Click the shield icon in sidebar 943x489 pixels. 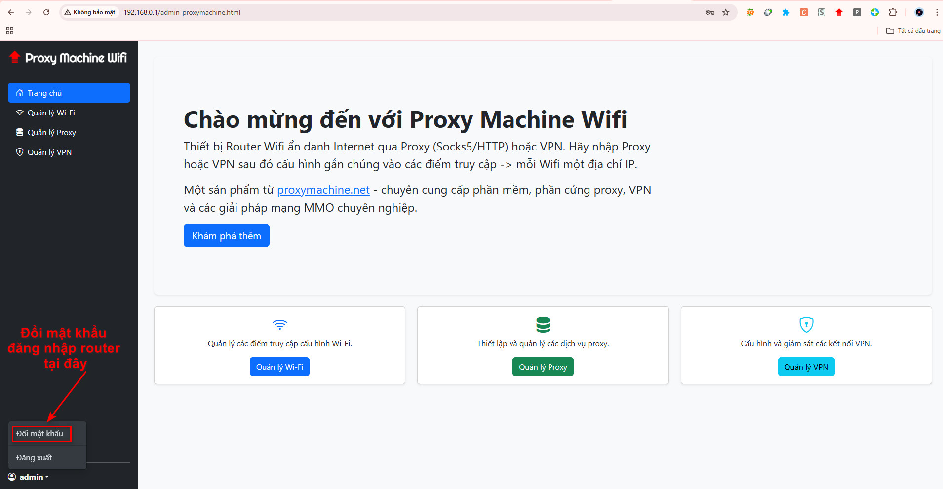pyautogui.click(x=20, y=152)
